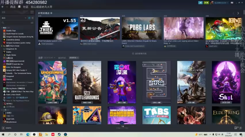Open friends and chat at bottom right
Screen dimensions: 245x137
[x=238, y=128]
